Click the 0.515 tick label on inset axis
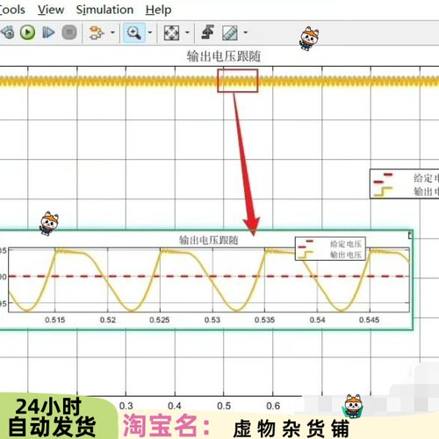The height and width of the screenshot is (439, 439). (55, 320)
